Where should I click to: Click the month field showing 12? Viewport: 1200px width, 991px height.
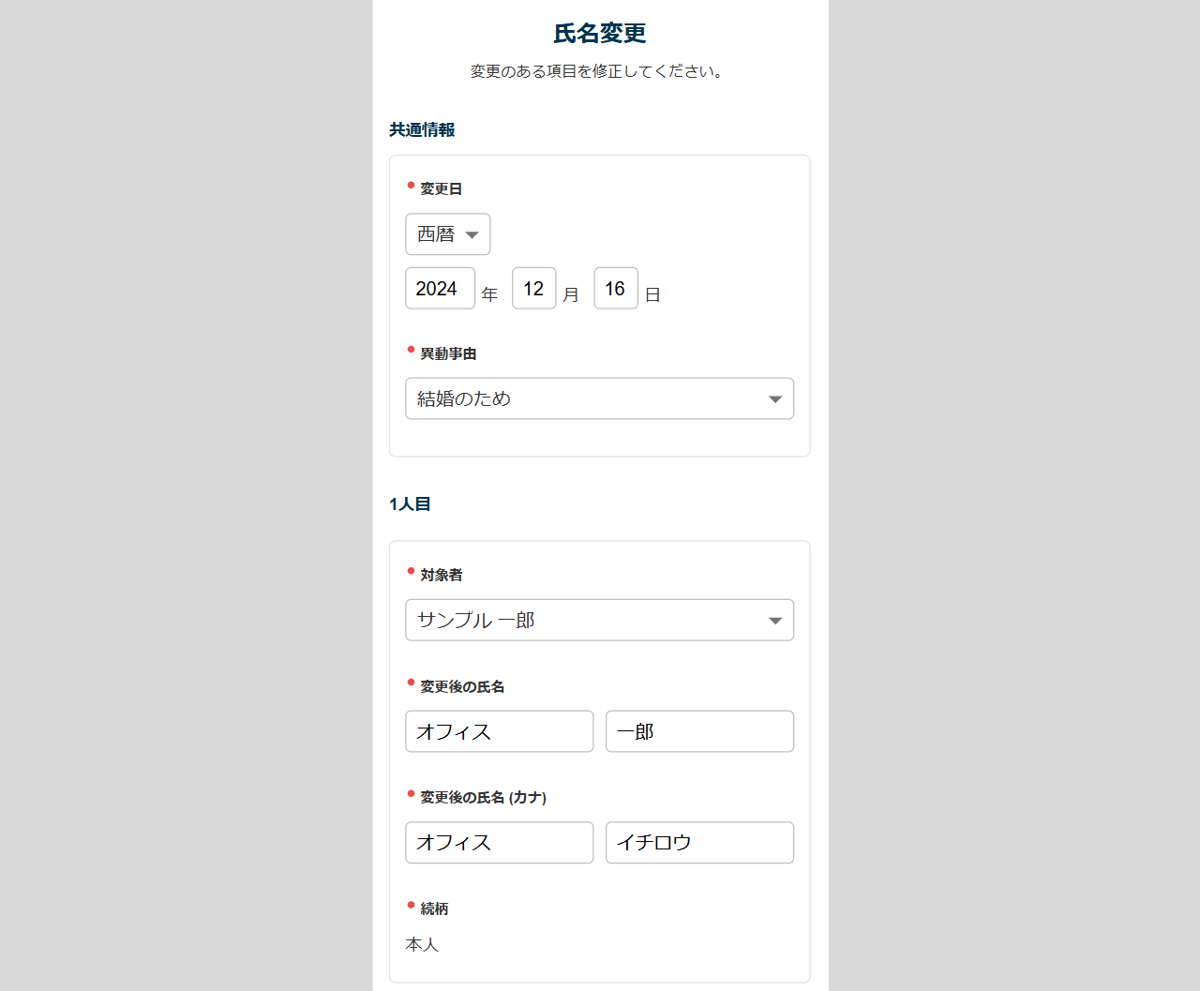point(533,289)
